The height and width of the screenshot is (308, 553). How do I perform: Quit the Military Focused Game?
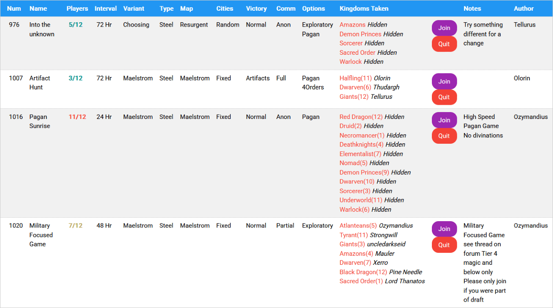coord(444,245)
